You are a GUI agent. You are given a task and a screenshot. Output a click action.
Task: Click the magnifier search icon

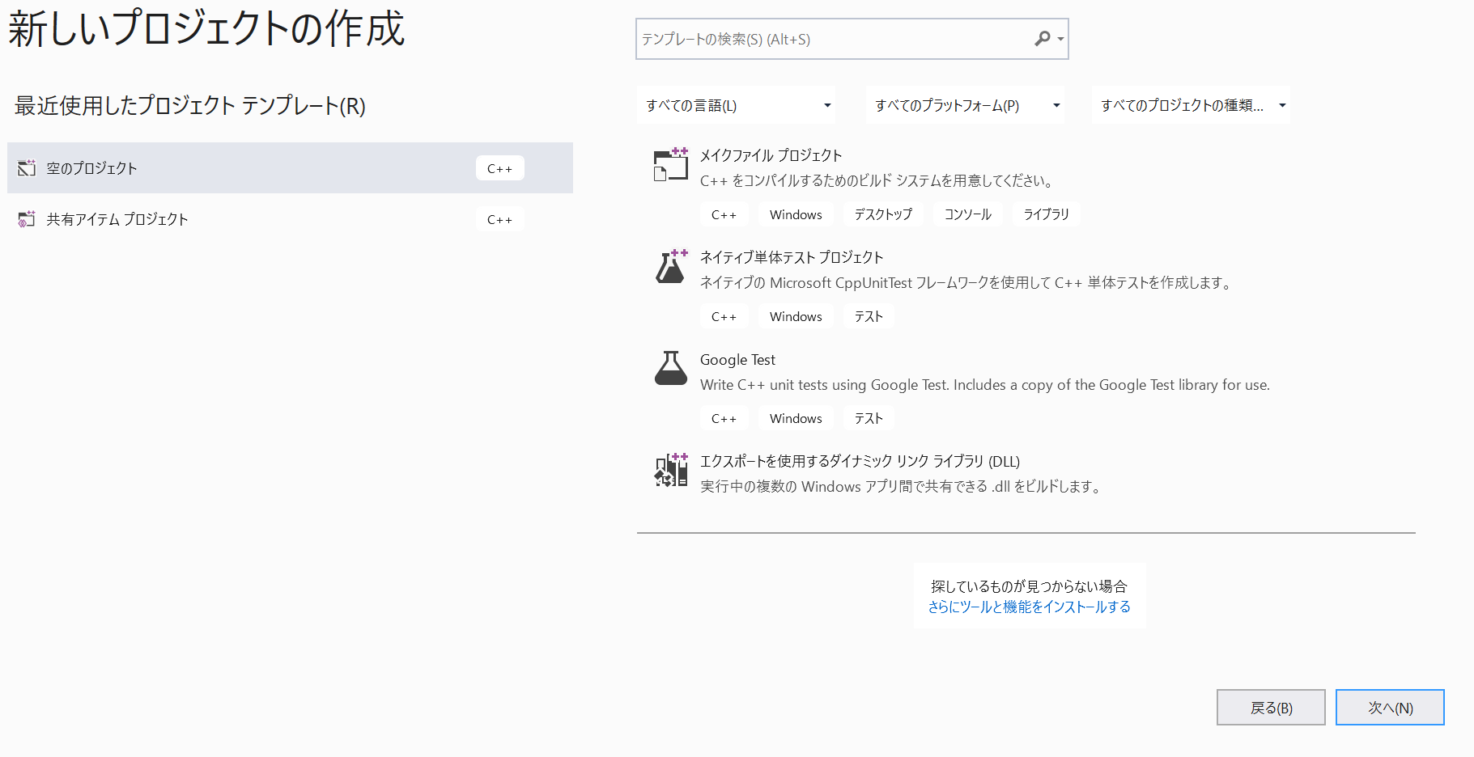(x=1043, y=38)
